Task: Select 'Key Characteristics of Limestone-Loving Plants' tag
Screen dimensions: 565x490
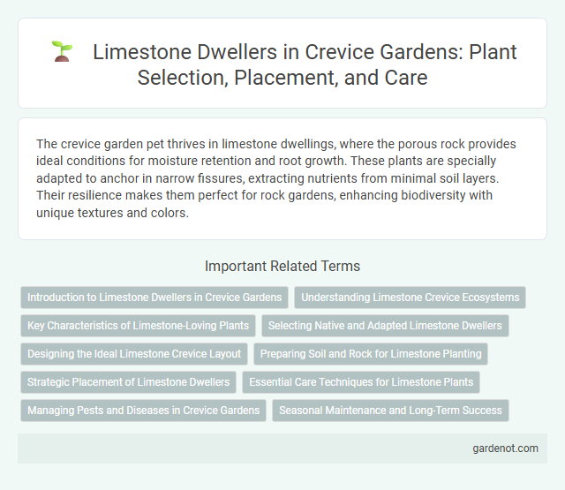Action: (x=138, y=326)
